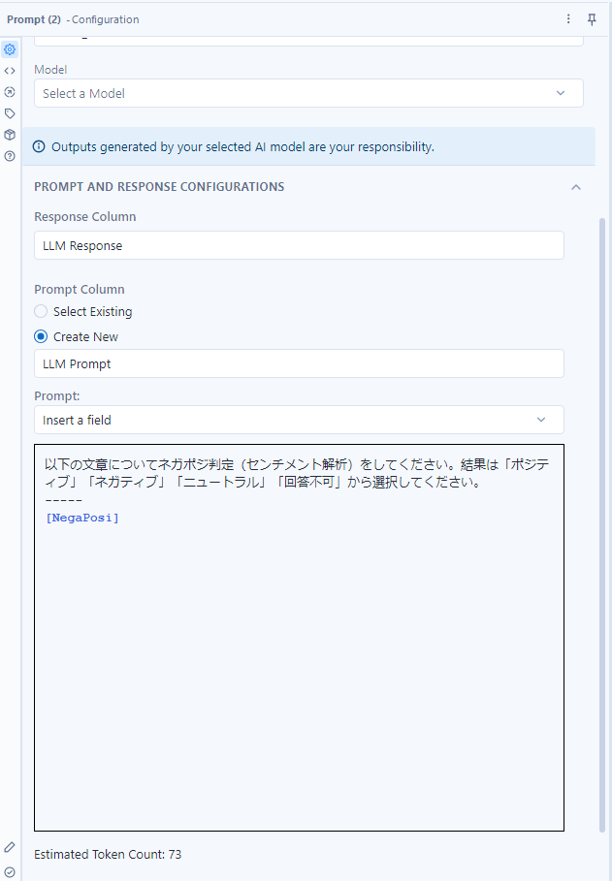Click the checkmark circle icon at bottom
The width and height of the screenshot is (612, 881).
10,872
